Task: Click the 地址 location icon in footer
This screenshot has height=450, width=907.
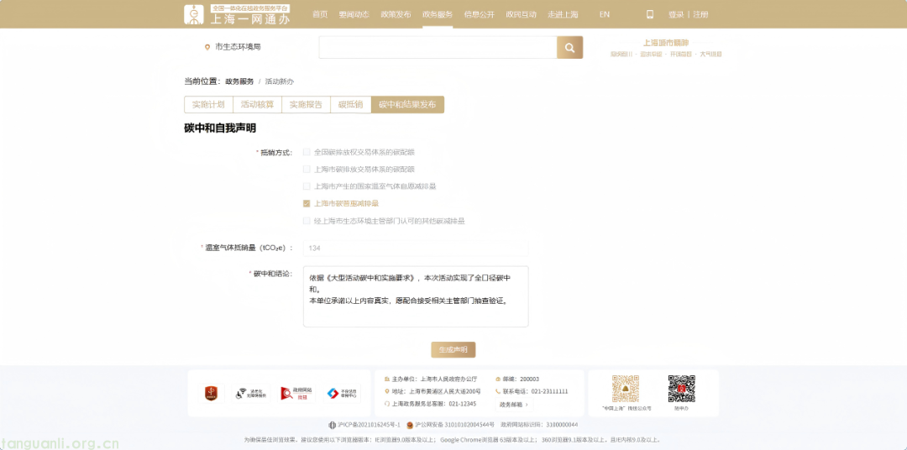Action: click(x=387, y=391)
